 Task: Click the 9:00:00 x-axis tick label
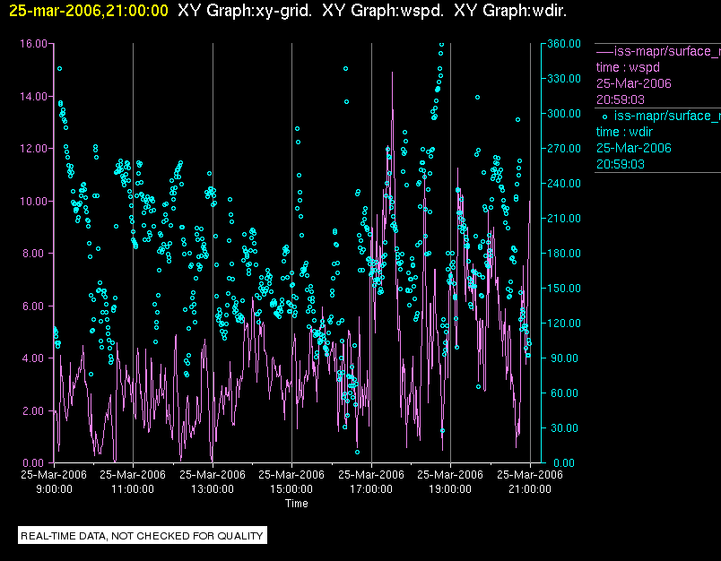pos(54,489)
